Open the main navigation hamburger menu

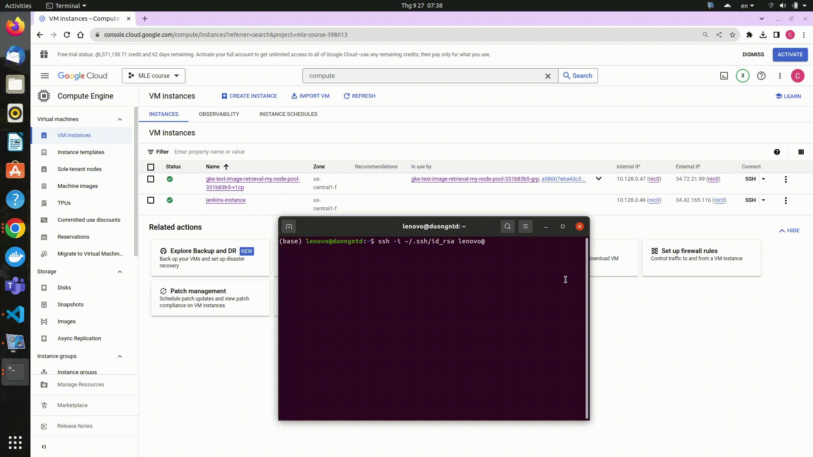click(x=45, y=76)
